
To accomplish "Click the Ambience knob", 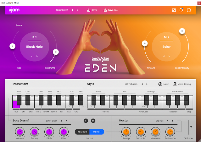I will click(170, 132).
